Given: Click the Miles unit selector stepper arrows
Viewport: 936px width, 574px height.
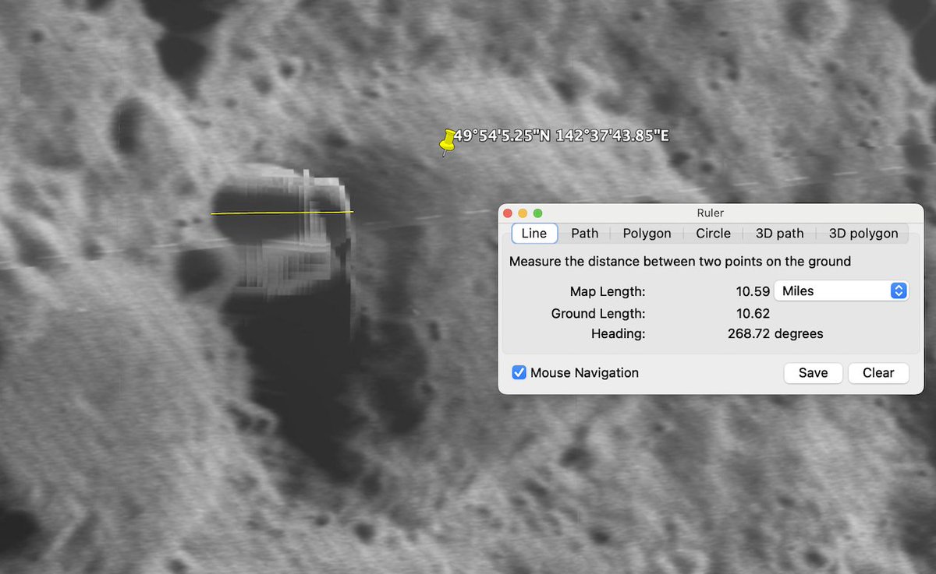Looking at the screenshot, I should click(x=899, y=291).
